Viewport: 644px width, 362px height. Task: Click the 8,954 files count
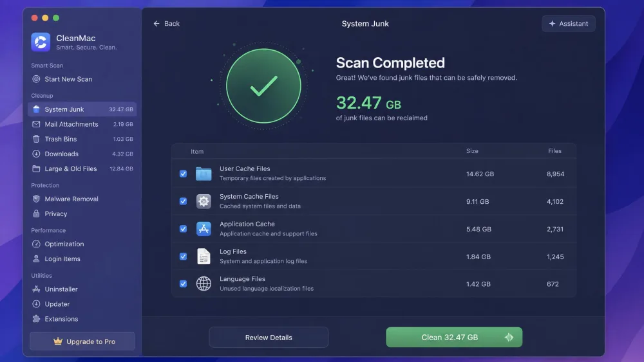tap(555, 174)
